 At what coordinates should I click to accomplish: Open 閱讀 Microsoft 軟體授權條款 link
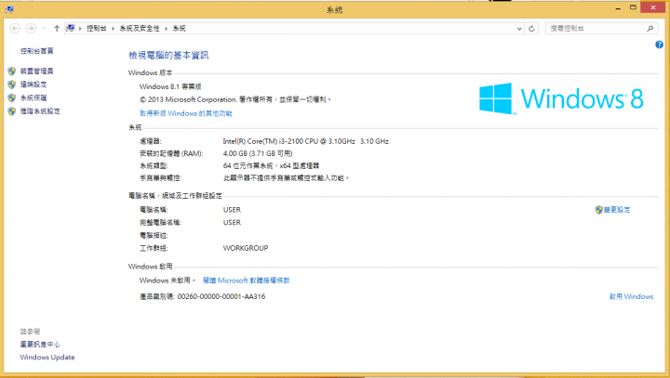tap(246, 280)
